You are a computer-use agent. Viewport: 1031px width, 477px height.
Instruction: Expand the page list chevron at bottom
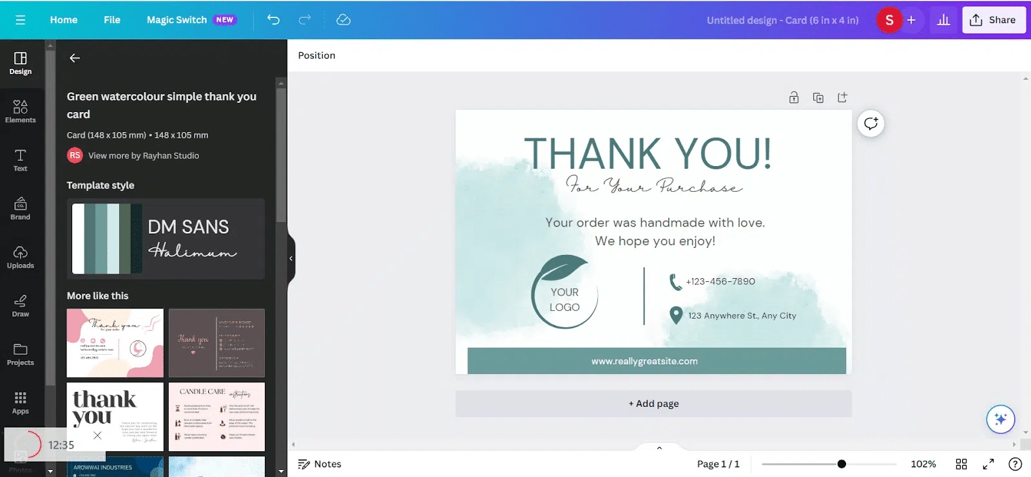[659, 448]
